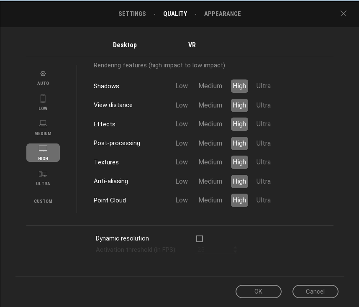Confirm changes with the OK button
359x307 pixels.
[x=259, y=292]
